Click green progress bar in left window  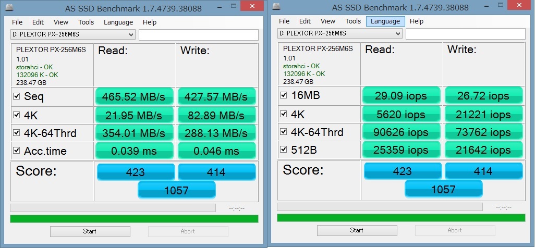click(134, 219)
